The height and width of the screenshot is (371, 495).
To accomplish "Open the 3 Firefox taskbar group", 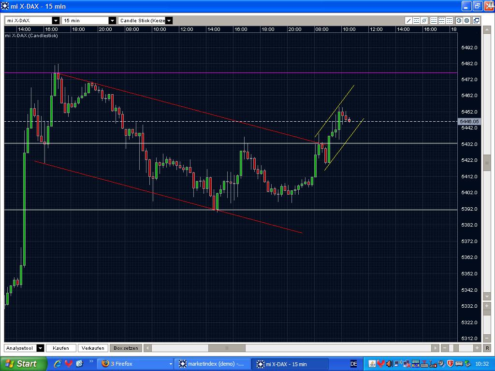I will pos(135,364).
